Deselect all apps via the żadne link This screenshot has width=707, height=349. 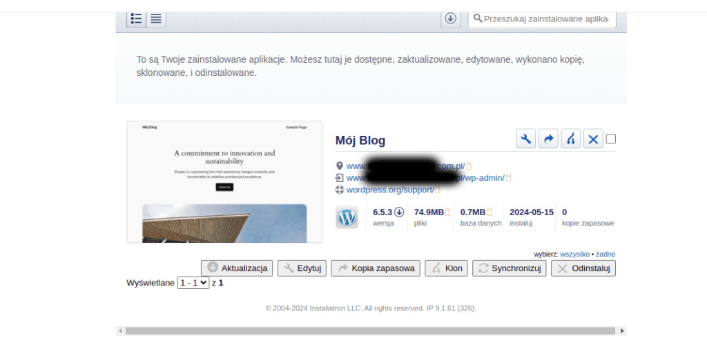pyautogui.click(x=606, y=254)
